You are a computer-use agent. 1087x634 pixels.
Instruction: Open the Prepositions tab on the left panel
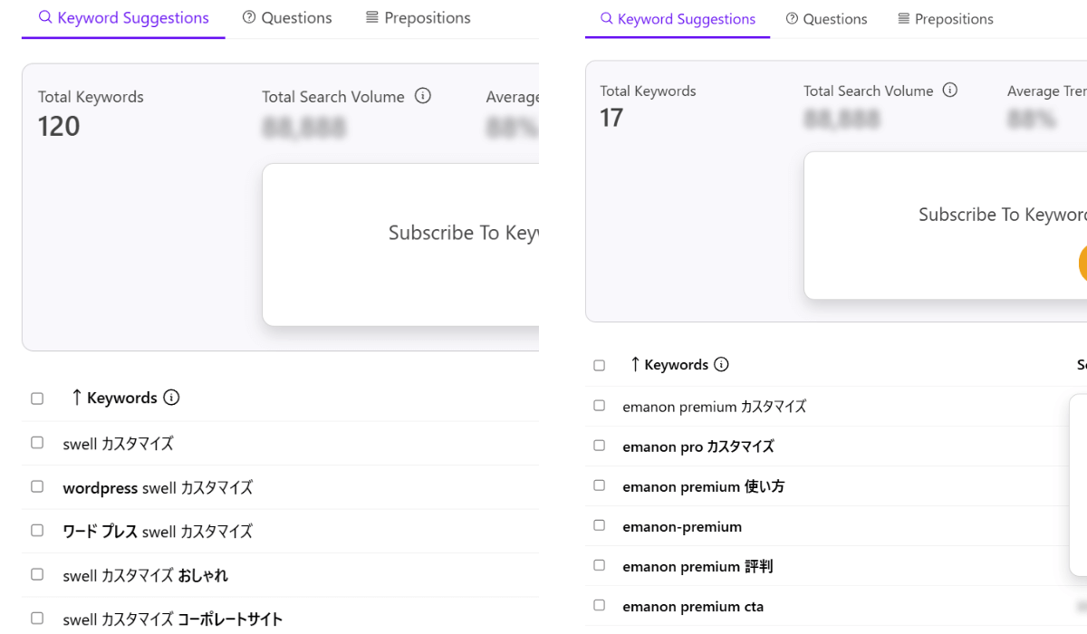[x=417, y=16]
